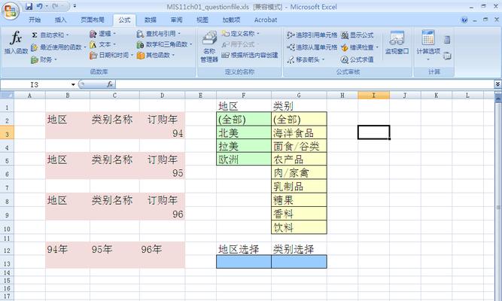Click 定义名称 button
Viewport: 502px width, 301px height.
click(240, 34)
